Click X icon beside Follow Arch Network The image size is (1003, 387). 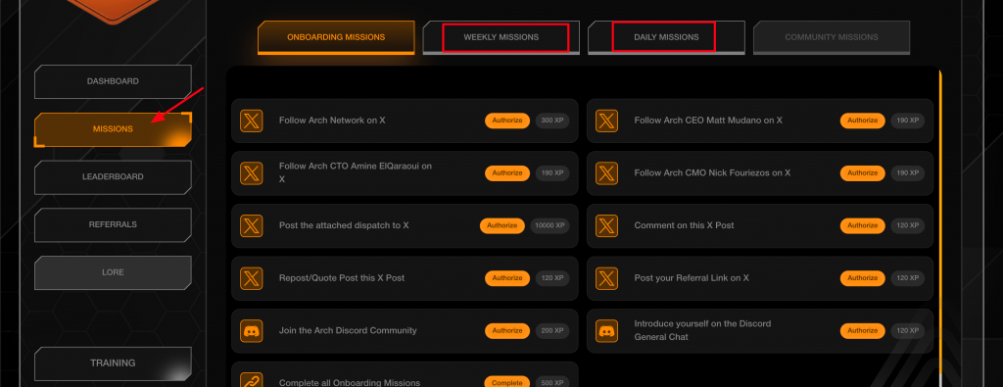[x=252, y=121]
